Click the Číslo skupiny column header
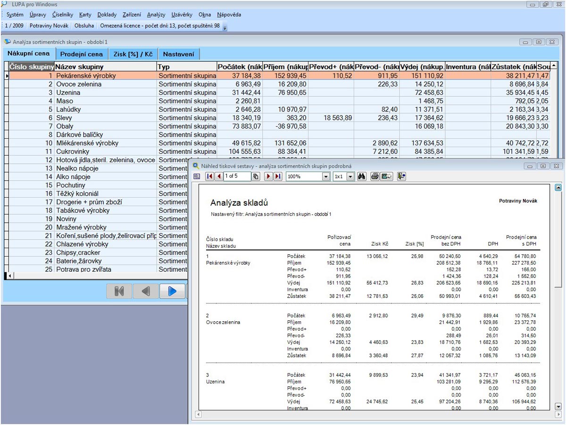 pos(32,67)
